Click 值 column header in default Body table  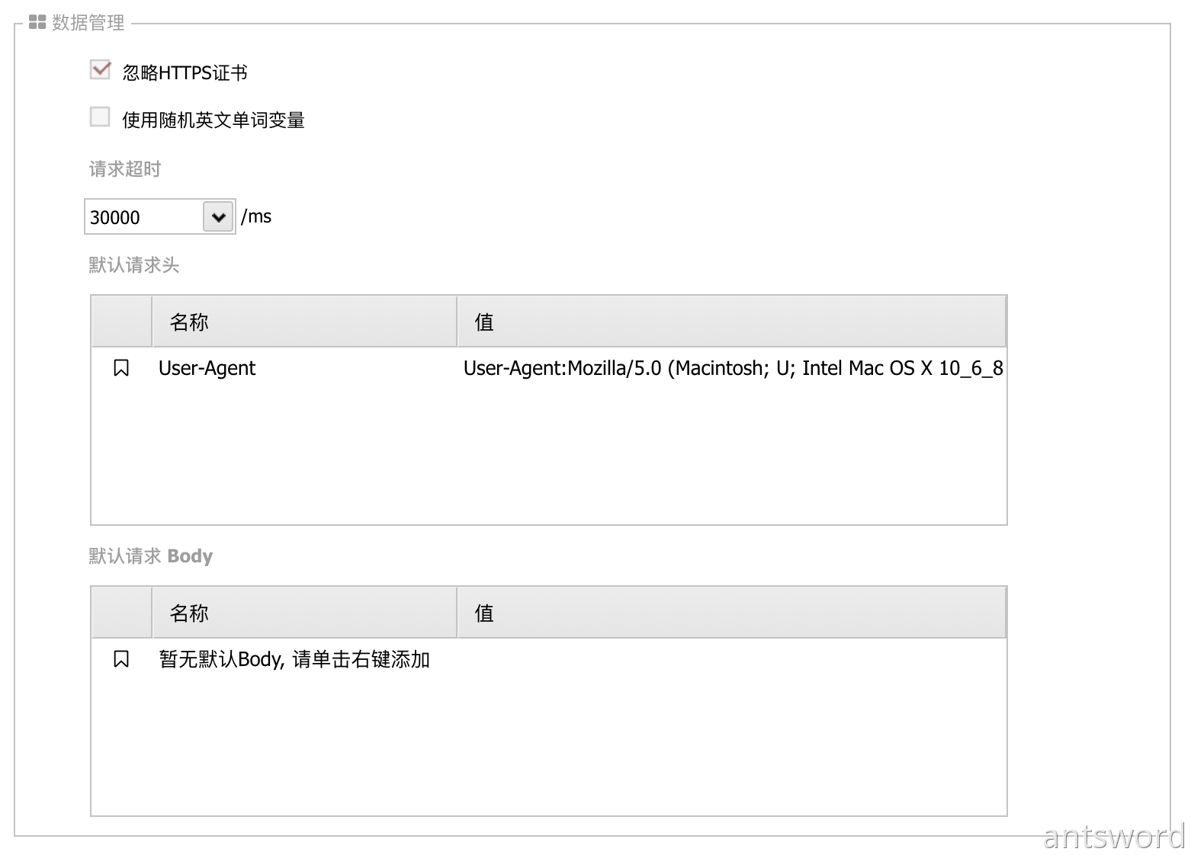pyautogui.click(x=484, y=613)
